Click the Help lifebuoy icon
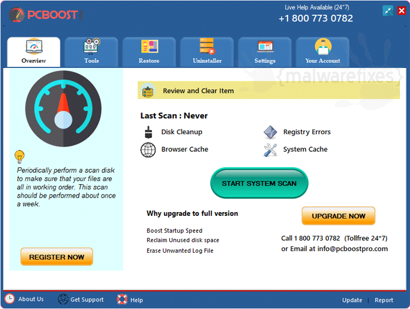The height and width of the screenshot is (309, 410). pyautogui.click(x=122, y=299)
